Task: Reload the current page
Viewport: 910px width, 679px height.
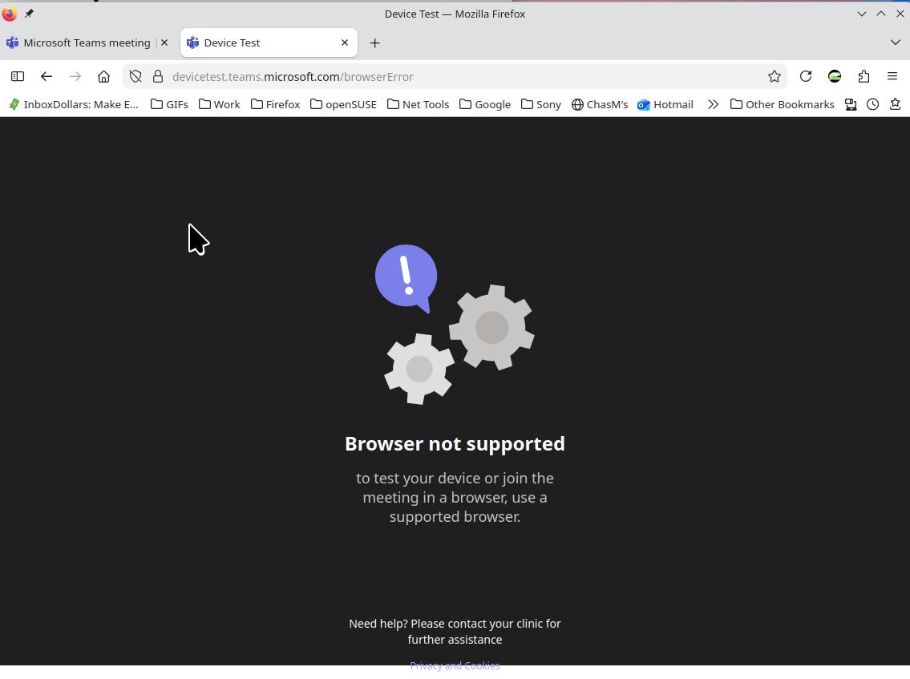Action: pos(806,76)
